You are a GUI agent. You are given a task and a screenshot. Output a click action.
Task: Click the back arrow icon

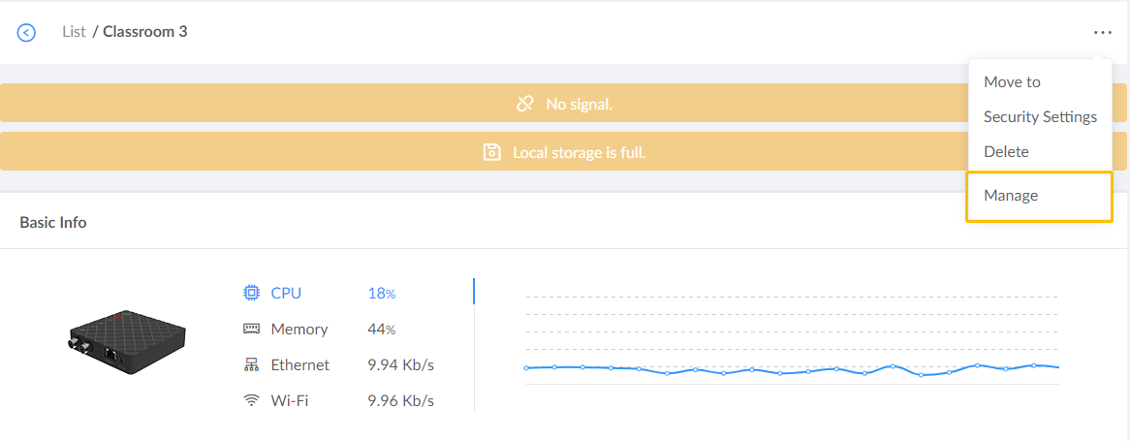click(x=26, y=32)
